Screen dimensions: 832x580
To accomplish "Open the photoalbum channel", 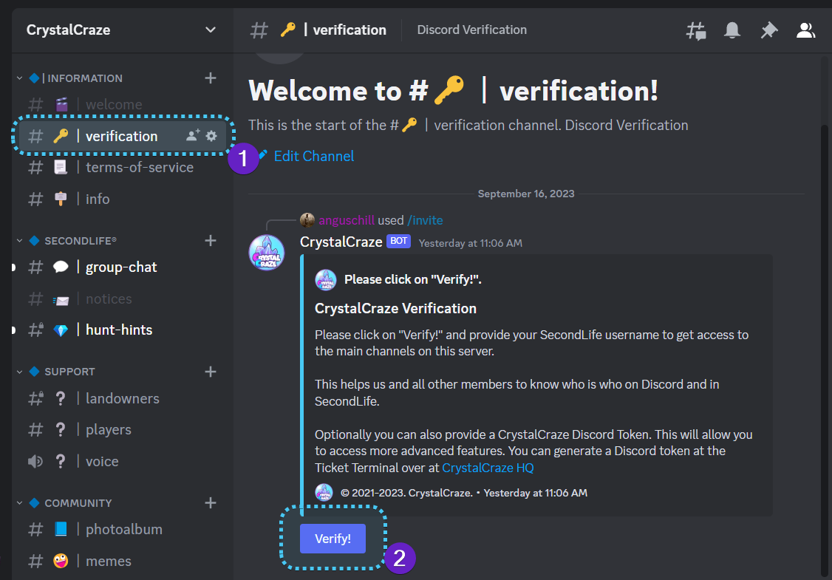I will (x=122, y=529).
